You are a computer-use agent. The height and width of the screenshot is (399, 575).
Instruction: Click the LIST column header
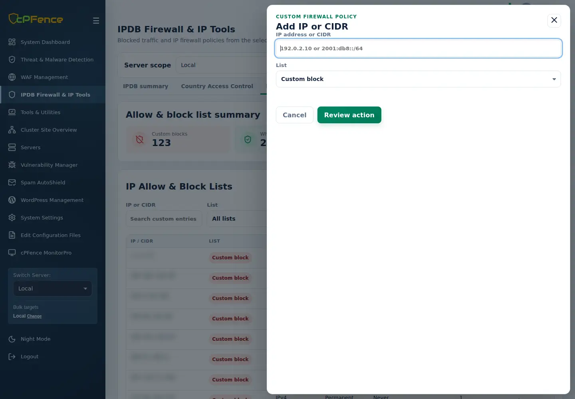pos(214,241)
